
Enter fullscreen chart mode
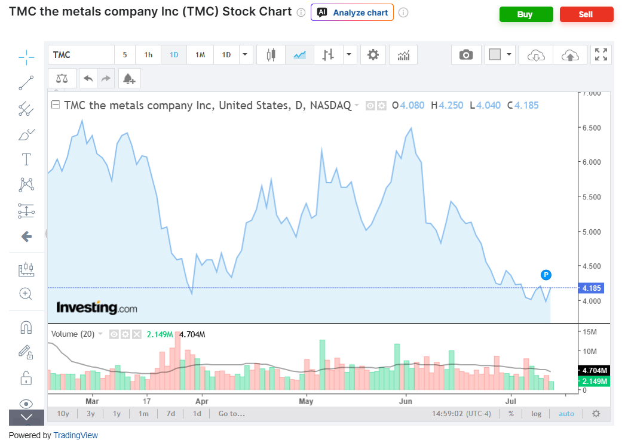(x=601, y=54)
